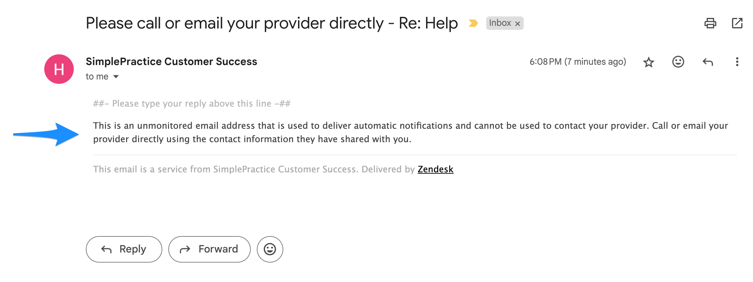Click the pink H sender avatar

tap(59, 69)
